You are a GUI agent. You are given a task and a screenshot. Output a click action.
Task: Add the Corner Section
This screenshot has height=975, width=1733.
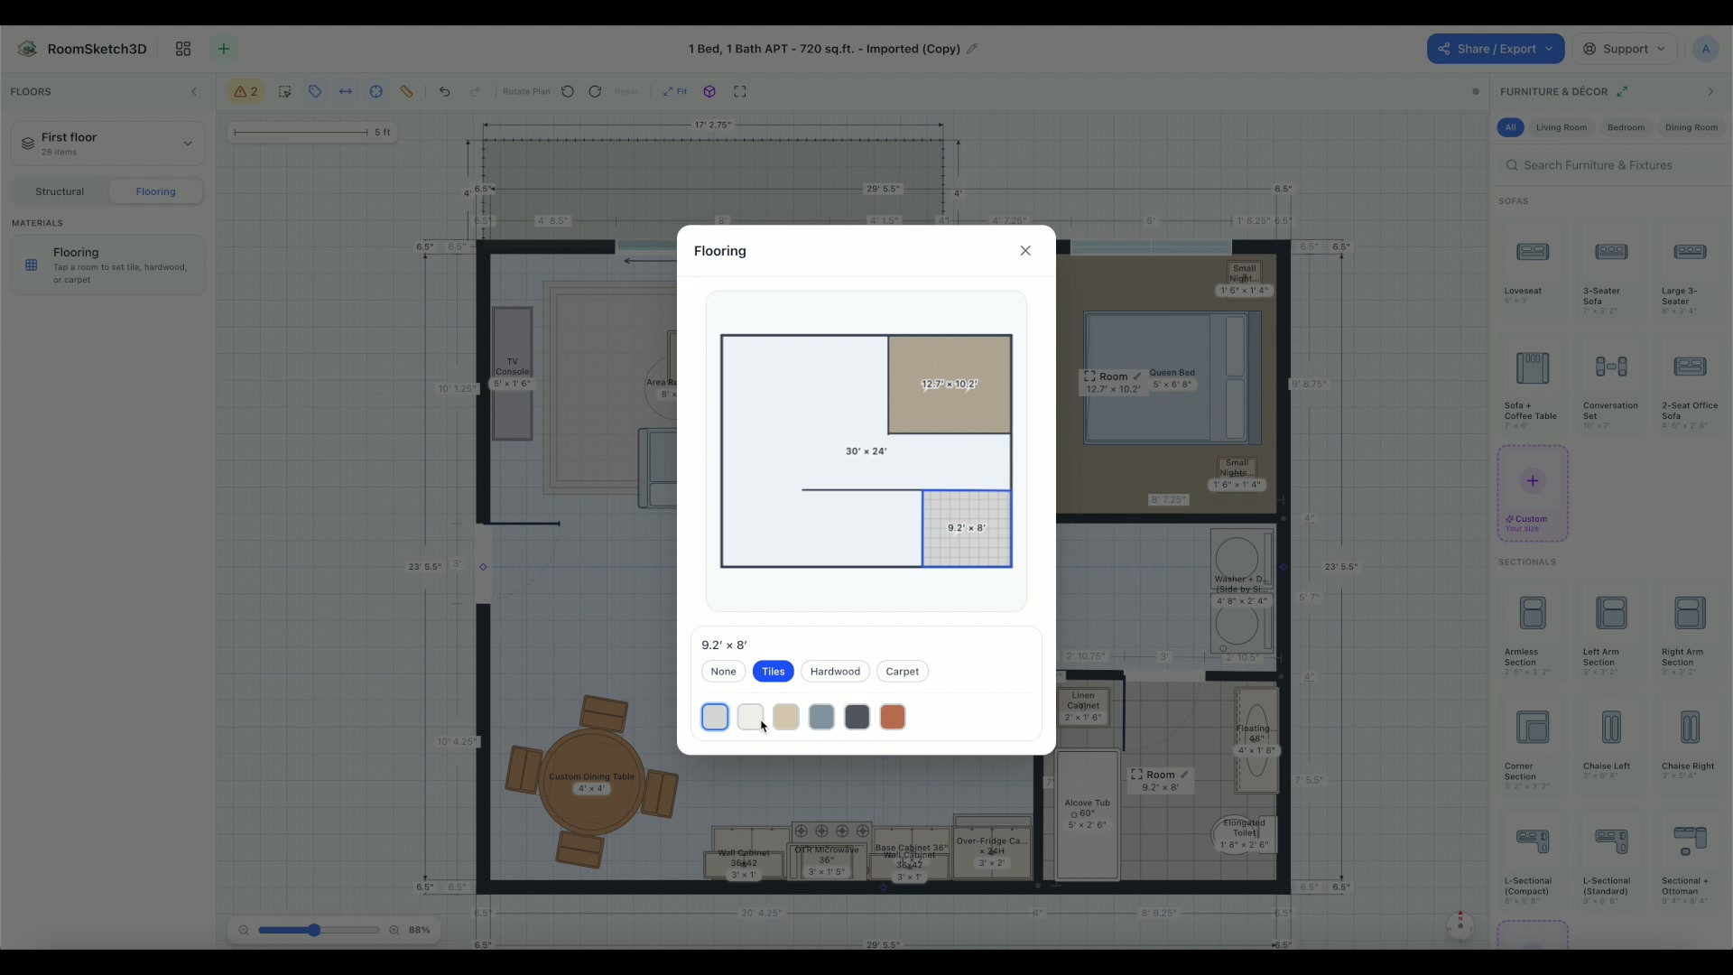point(1533,746)
